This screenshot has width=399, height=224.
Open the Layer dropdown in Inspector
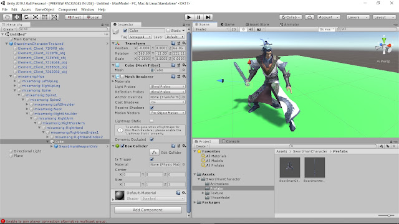tap(175, 37)
